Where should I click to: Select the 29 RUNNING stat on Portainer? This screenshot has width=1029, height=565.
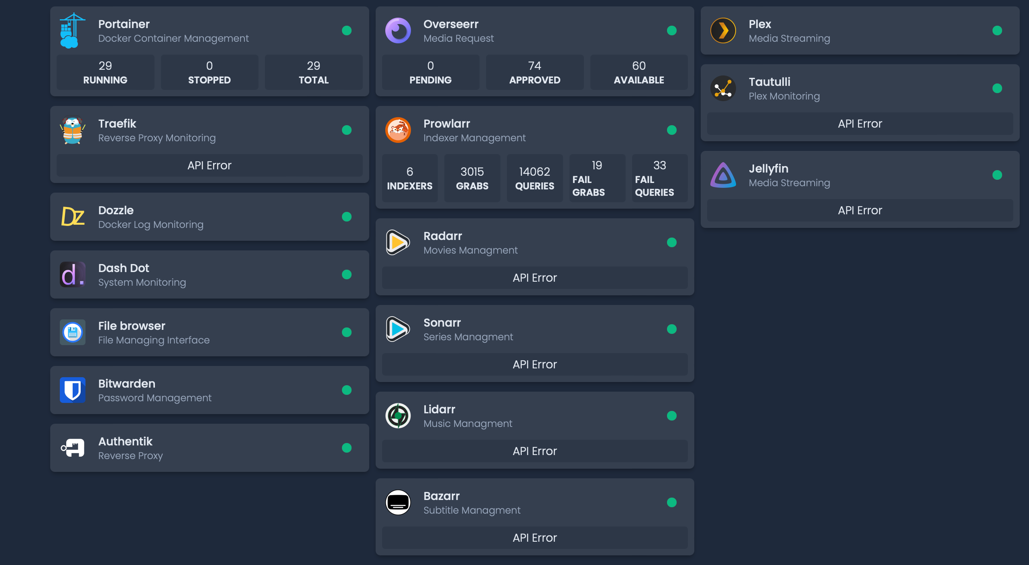(x=105, y=72)
